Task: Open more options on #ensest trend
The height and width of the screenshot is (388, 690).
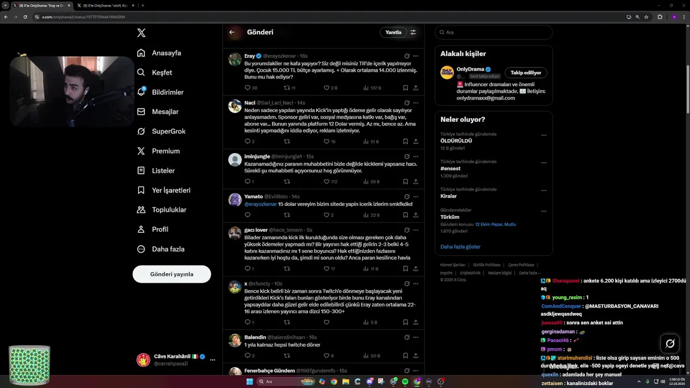Action: (x=543, y=163)
